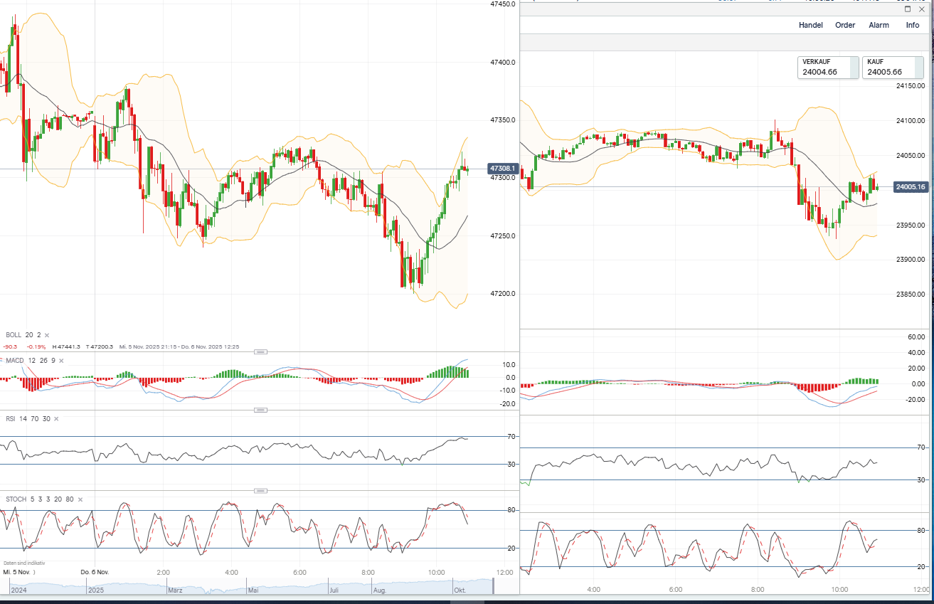Click the resize handle above the MACD panel
Screen dimensions: 934x604
coord(260,351)
